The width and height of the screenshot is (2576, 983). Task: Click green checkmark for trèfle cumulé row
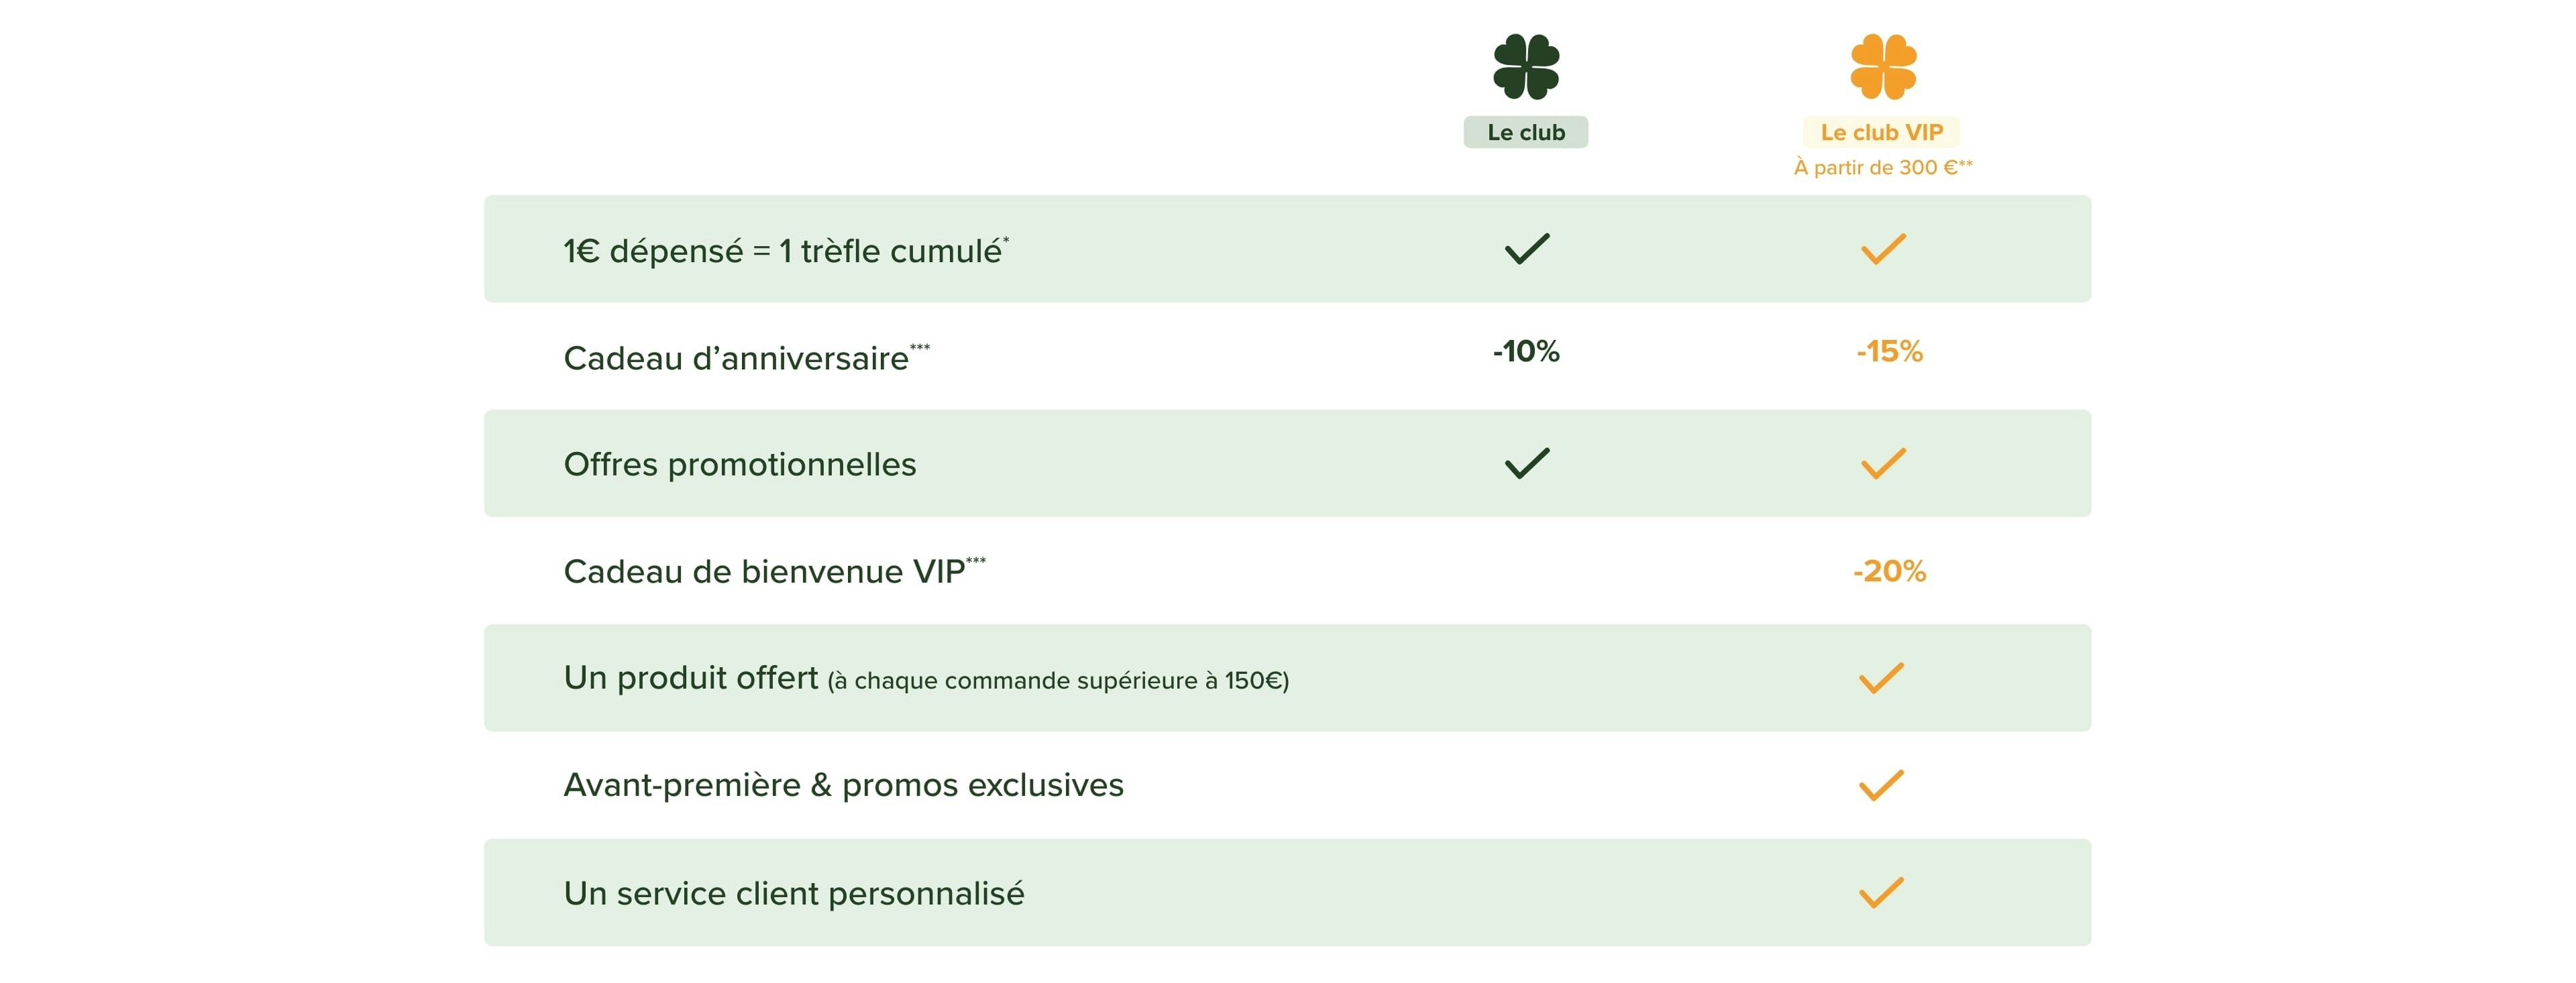click(x=1526, y=249)
